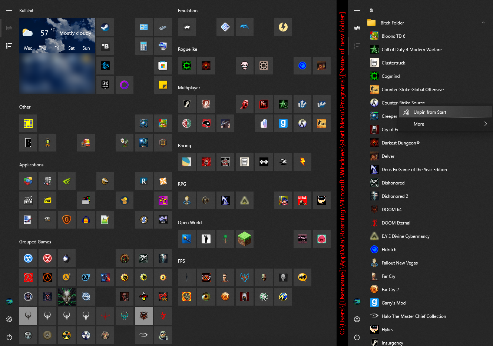Open the pink Slime Rancher tile

coord(322,239)
